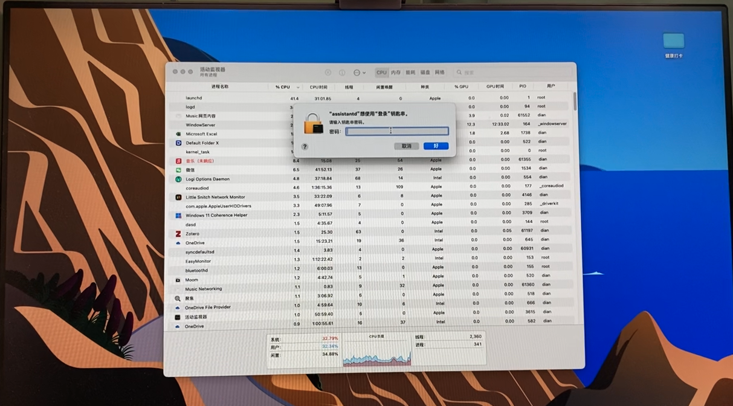
Task: Click the help question mark icon in dialog
Action: coord(305,147)
